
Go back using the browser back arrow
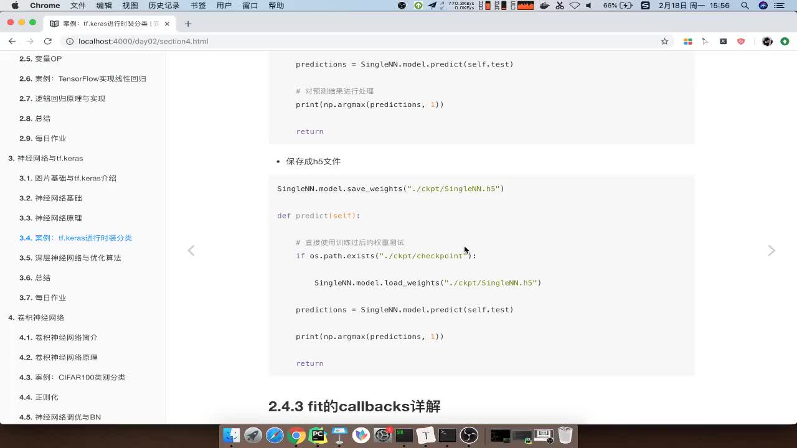pos(12,41)
